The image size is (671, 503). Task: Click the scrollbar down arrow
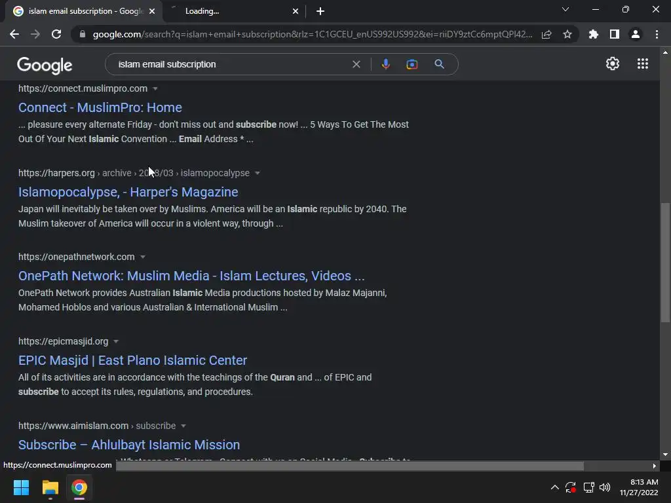pyautogui.click(x=665, y=455)
